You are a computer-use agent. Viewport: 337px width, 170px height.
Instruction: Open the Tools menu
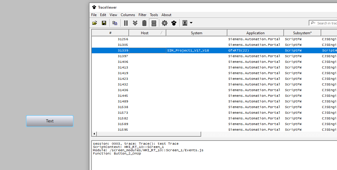154,15
